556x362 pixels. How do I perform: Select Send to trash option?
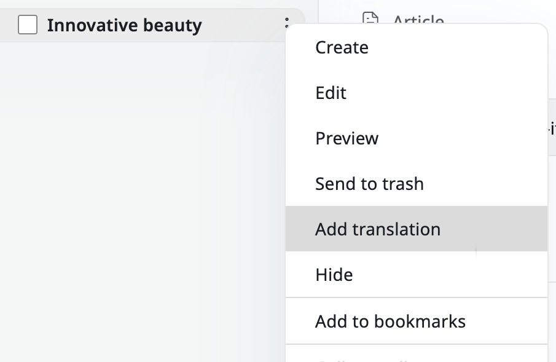pos(417,184)
